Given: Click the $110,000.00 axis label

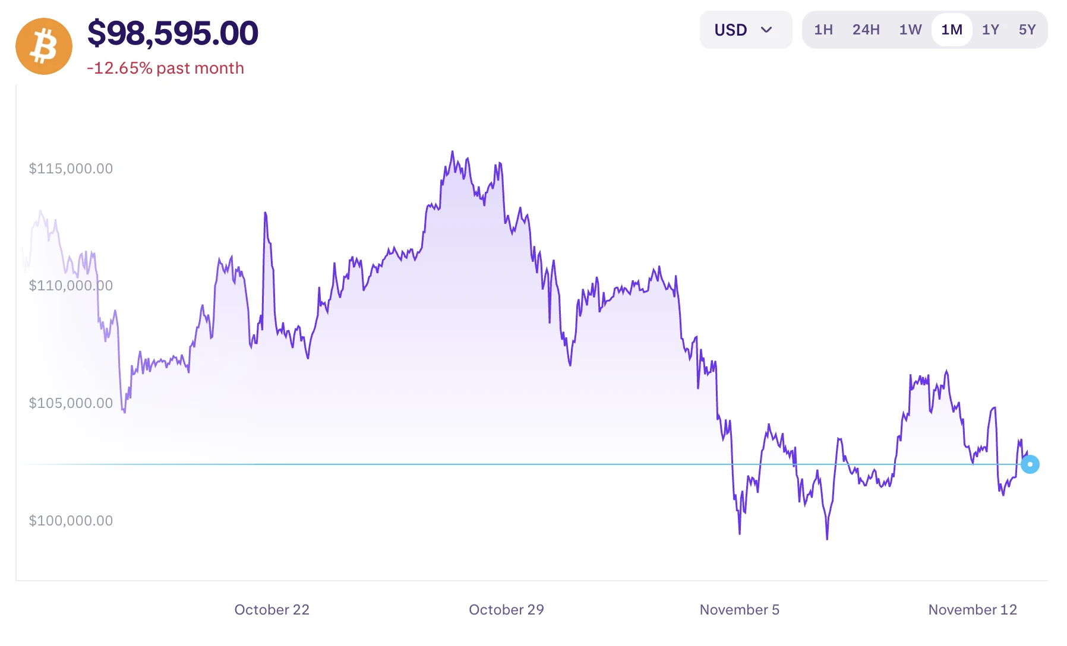Looking at the screenshot, I should click(x=71, y=286).
